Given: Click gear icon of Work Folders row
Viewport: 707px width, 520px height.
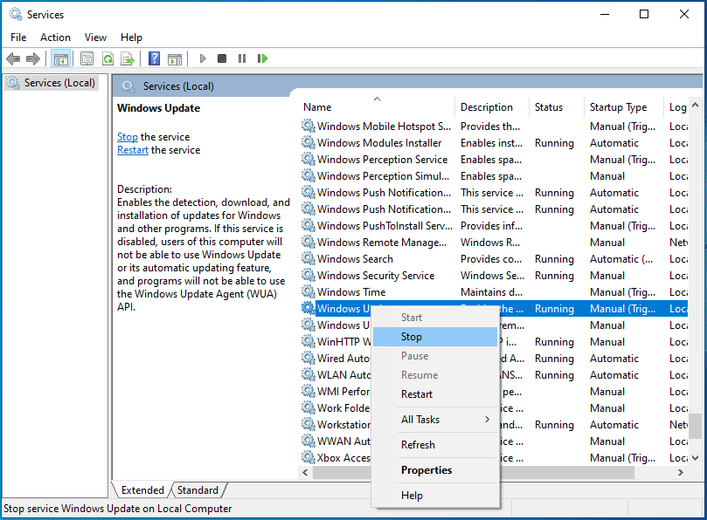Looking at the screenshot, I should (308, 408).
